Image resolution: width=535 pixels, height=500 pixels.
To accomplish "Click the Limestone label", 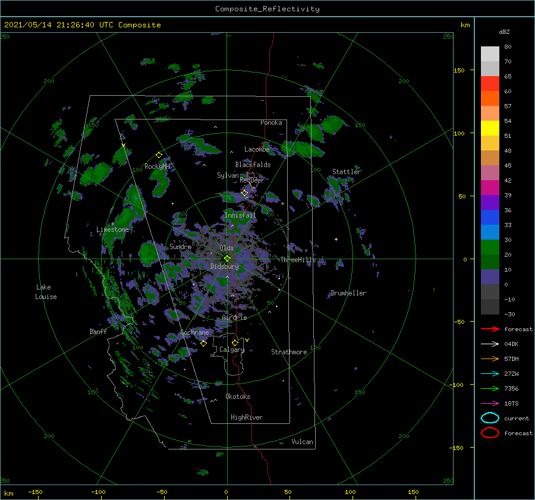I will tap(112, 229).
